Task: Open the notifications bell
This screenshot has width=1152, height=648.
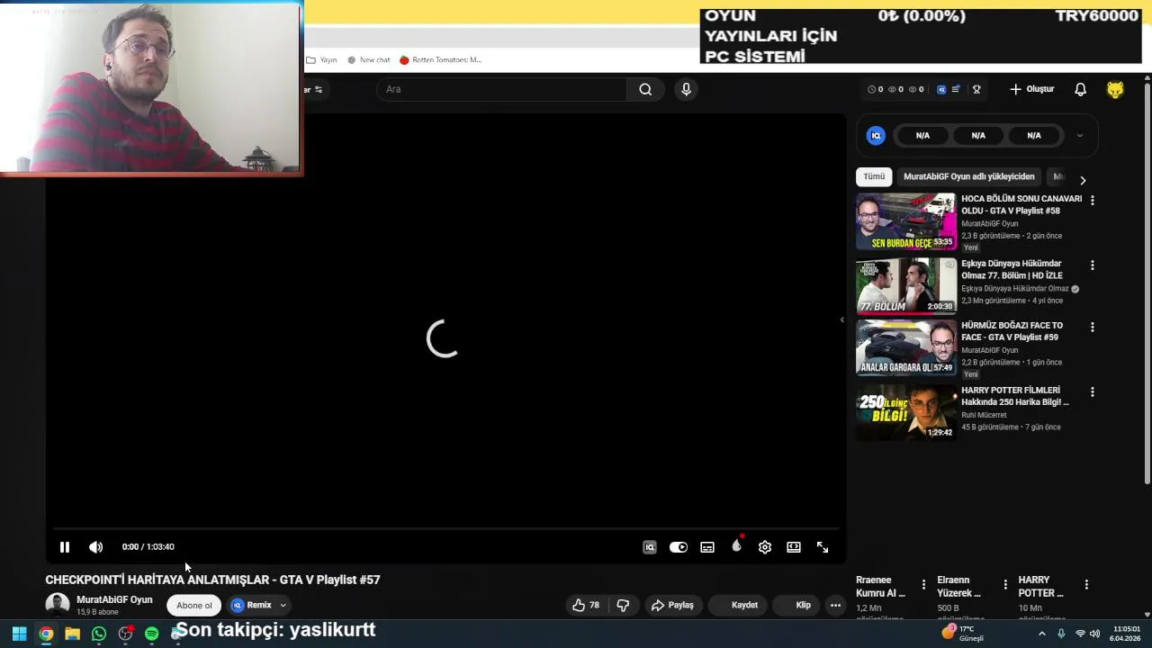Action: [x=1081, y=89]
